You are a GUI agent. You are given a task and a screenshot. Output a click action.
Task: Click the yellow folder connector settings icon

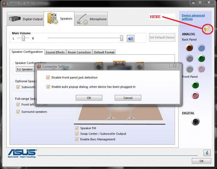207,29
